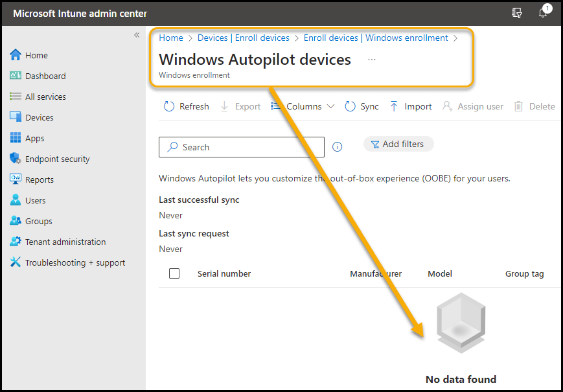
Task: Open Enroll devices | Windows enrollment breadcrumb
Action: [376, 38]
